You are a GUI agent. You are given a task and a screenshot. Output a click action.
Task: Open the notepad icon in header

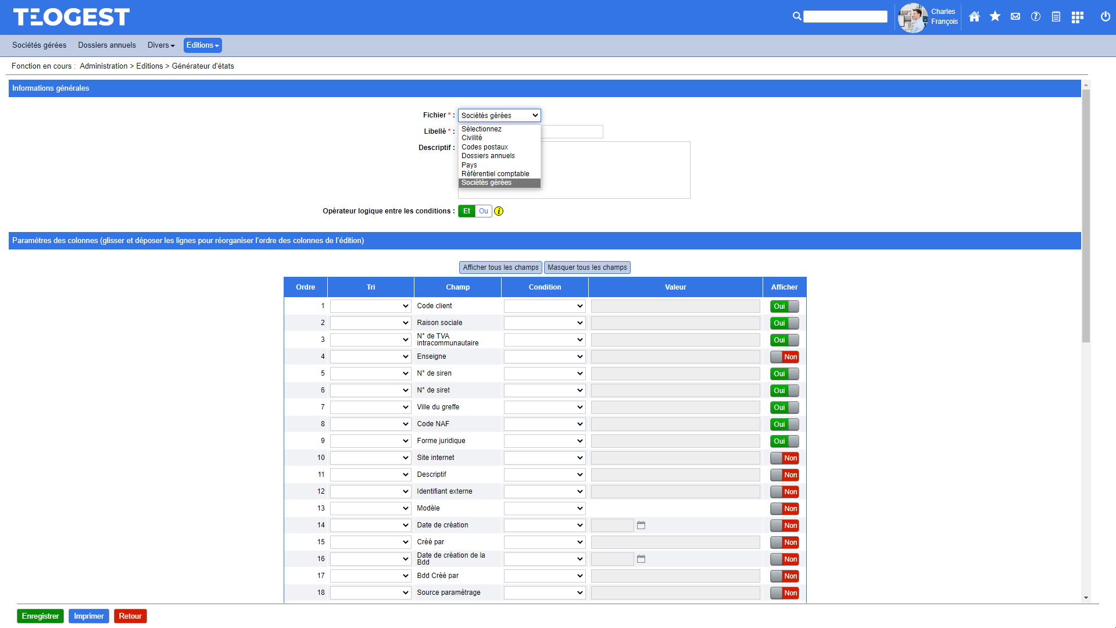pyautogui.click(x=1056, y=17)
